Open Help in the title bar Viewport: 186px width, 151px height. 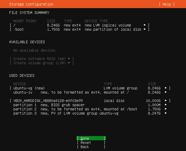(x=167, y=4)
